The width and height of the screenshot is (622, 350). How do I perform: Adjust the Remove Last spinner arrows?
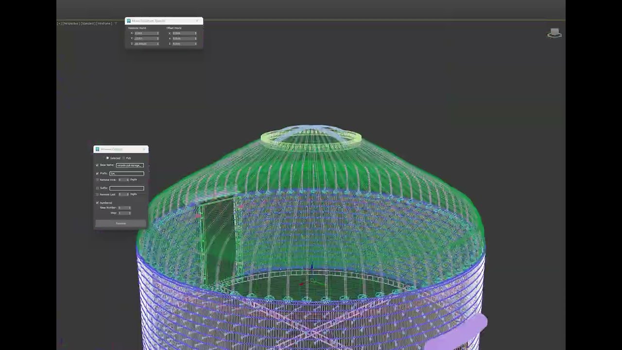click(128, 194)
